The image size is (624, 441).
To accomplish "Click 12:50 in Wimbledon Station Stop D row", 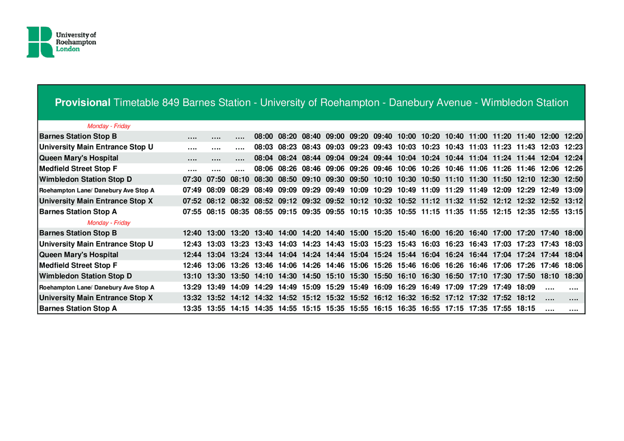I will click(x=574, y=179).
